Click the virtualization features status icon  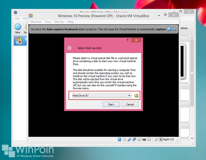149,139
